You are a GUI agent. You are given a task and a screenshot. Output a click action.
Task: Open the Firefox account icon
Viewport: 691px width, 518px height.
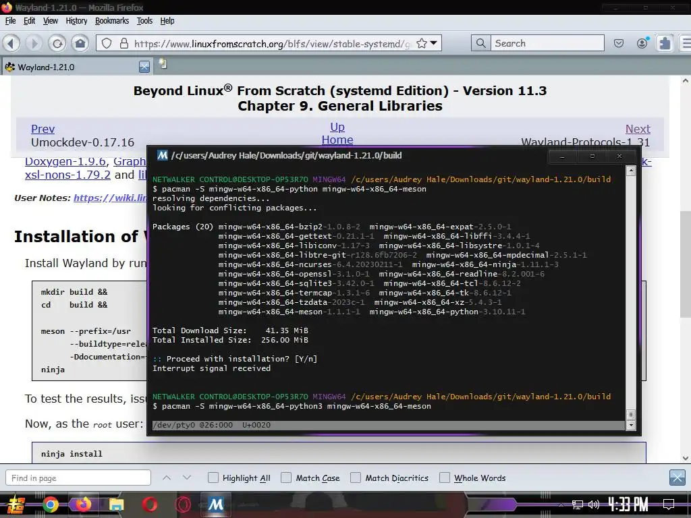(642, 42)
